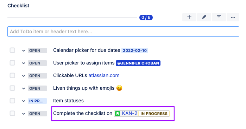The image size is (246, 129).
Task: Focus the Add ToDo item text field
Action: [x=123, y=32]
